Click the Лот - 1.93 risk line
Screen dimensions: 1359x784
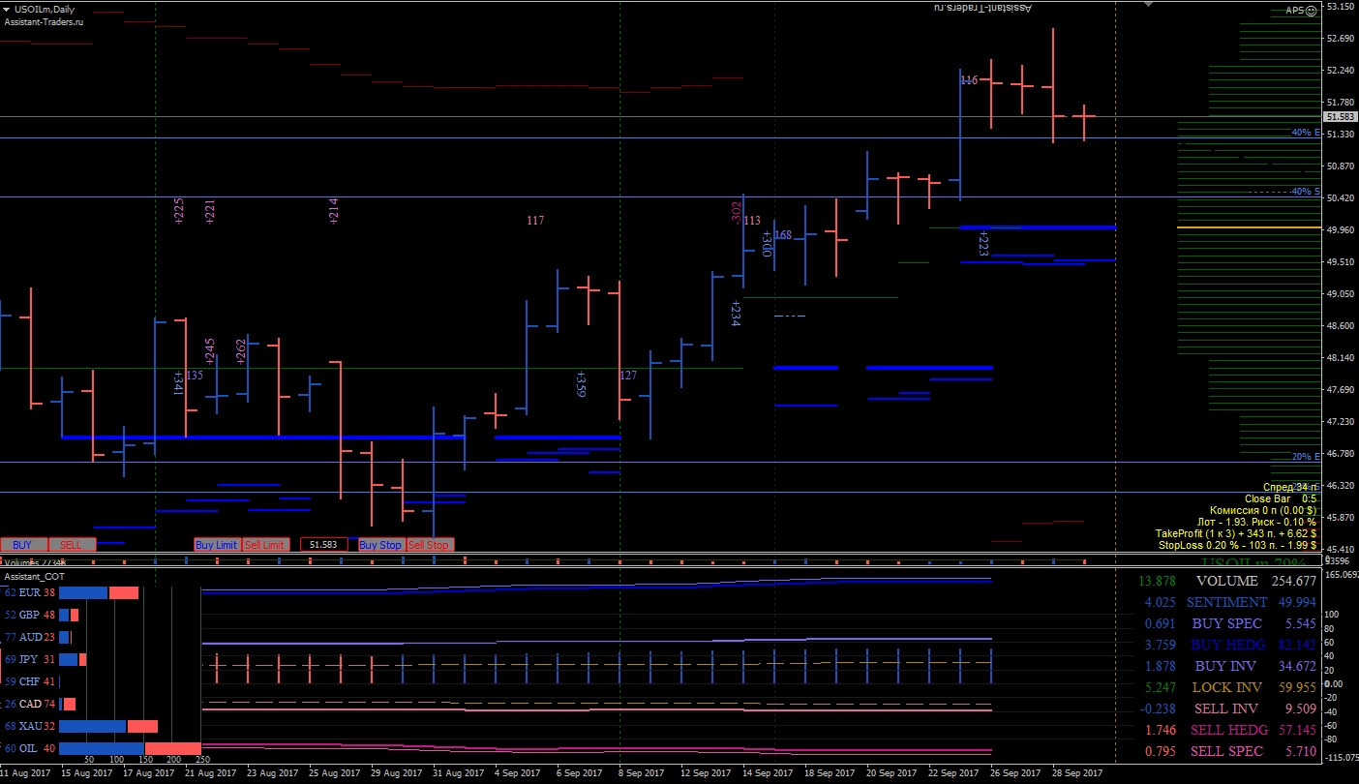click(1256, 522)
